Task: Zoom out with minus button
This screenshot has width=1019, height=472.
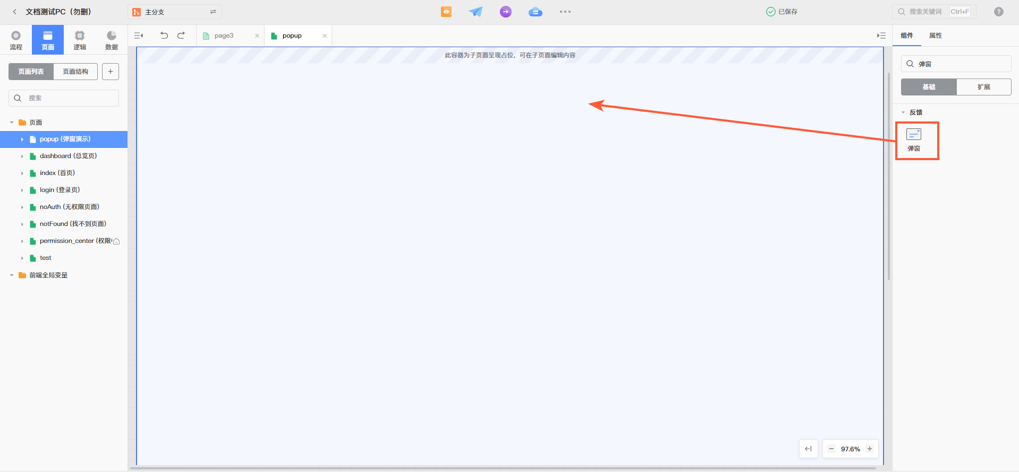Action: (x=831, y=449)
